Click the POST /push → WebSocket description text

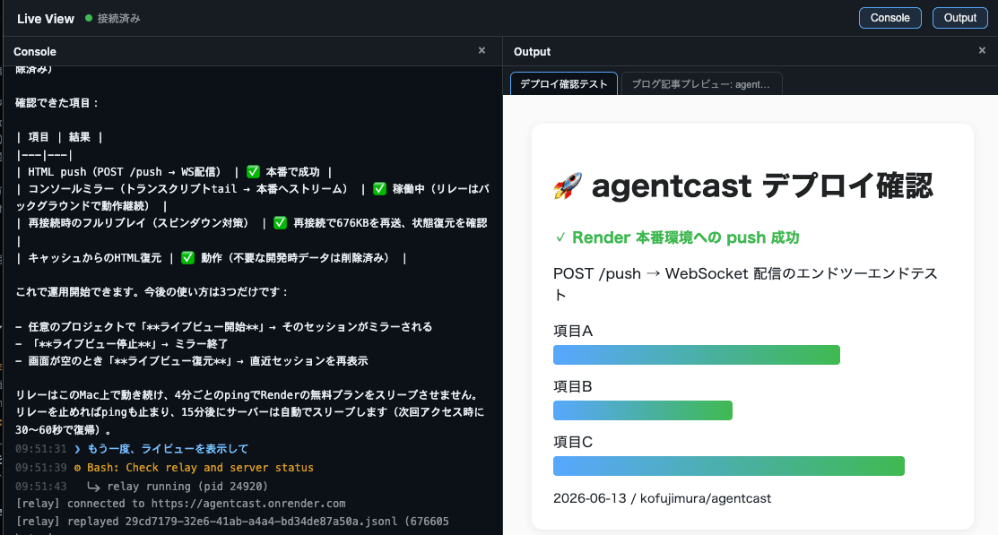coord(745,284)
